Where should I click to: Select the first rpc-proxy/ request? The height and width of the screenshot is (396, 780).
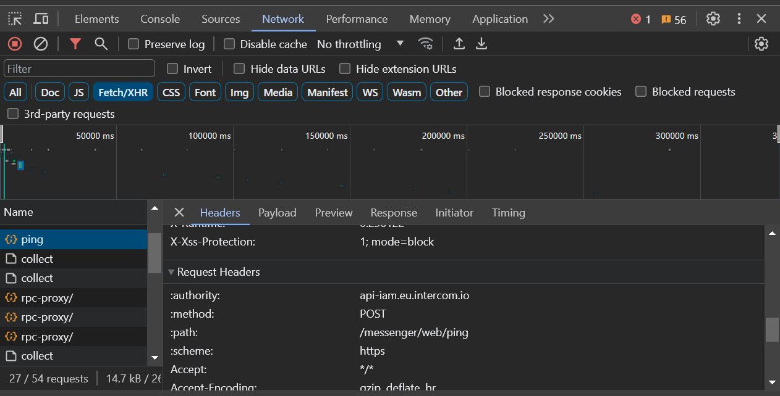click(74, 298)
